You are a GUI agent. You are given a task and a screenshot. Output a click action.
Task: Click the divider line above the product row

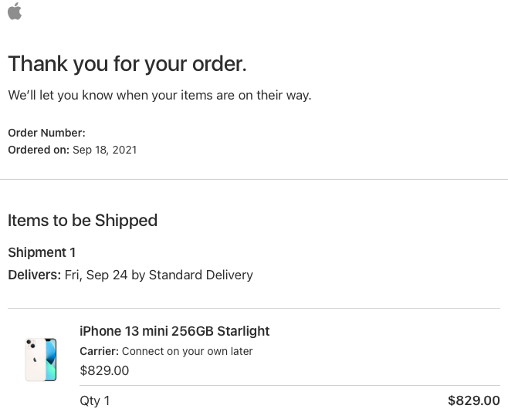tap(254, 309)
